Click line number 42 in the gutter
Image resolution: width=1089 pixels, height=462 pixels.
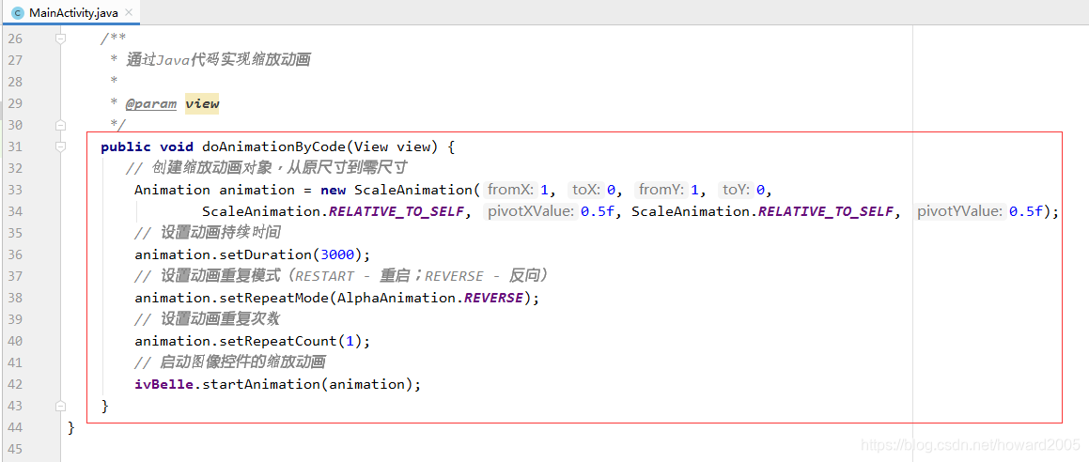15,384
